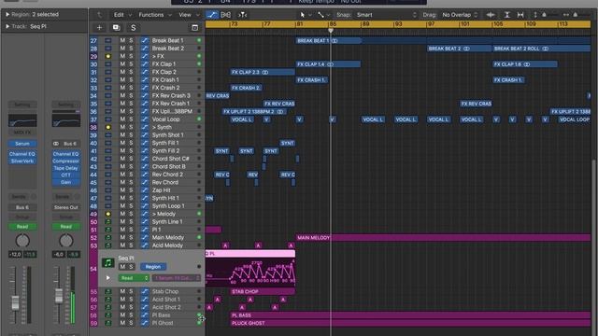Click the play button on Seq Pl track
Screen dimensions: 598x336
[108, 278]
